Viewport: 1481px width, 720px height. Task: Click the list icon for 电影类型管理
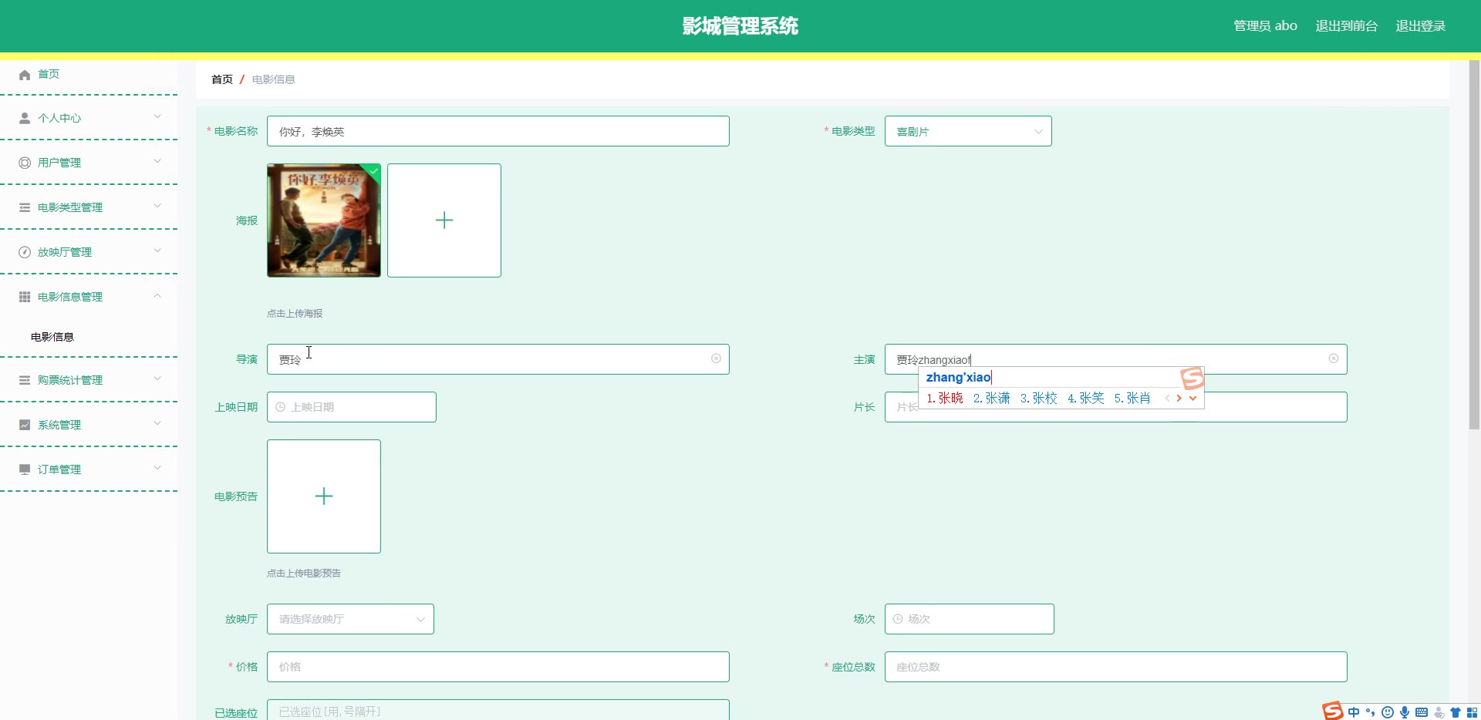click(x=25, y=207)
